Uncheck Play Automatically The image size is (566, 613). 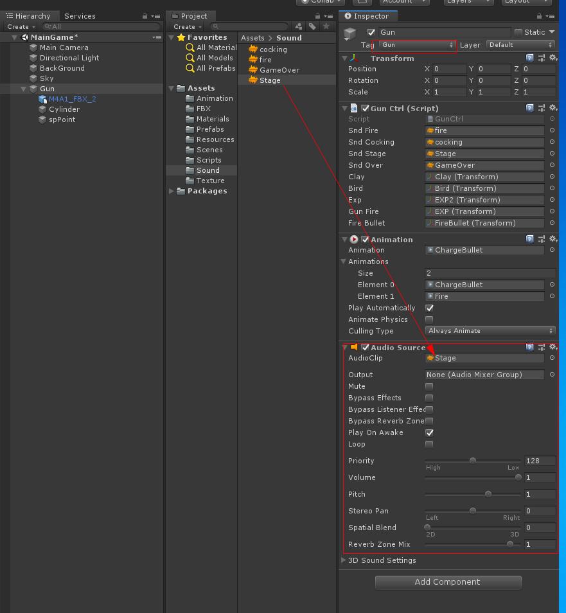(429, 308)
